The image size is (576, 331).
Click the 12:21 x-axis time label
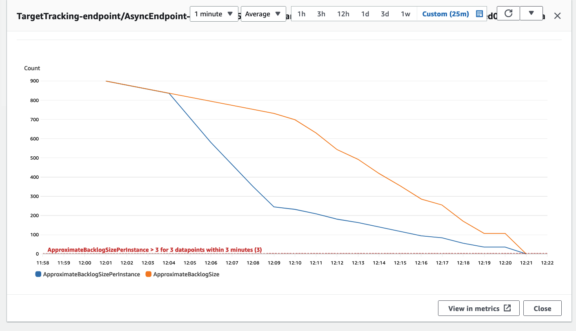pyautogui.click(x=526, y=263)
